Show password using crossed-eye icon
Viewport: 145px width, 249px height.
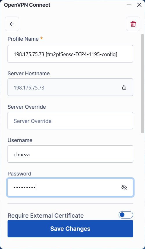124,187
